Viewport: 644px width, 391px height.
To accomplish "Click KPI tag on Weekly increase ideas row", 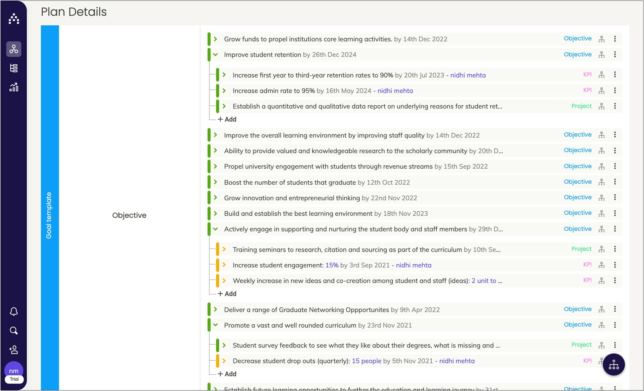I will [587, 280].
